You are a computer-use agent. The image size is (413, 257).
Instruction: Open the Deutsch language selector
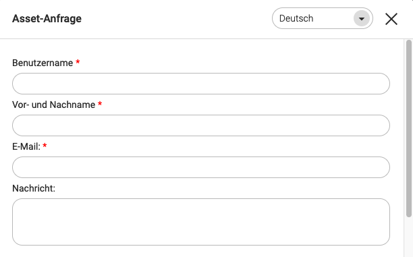pos(323,18)
